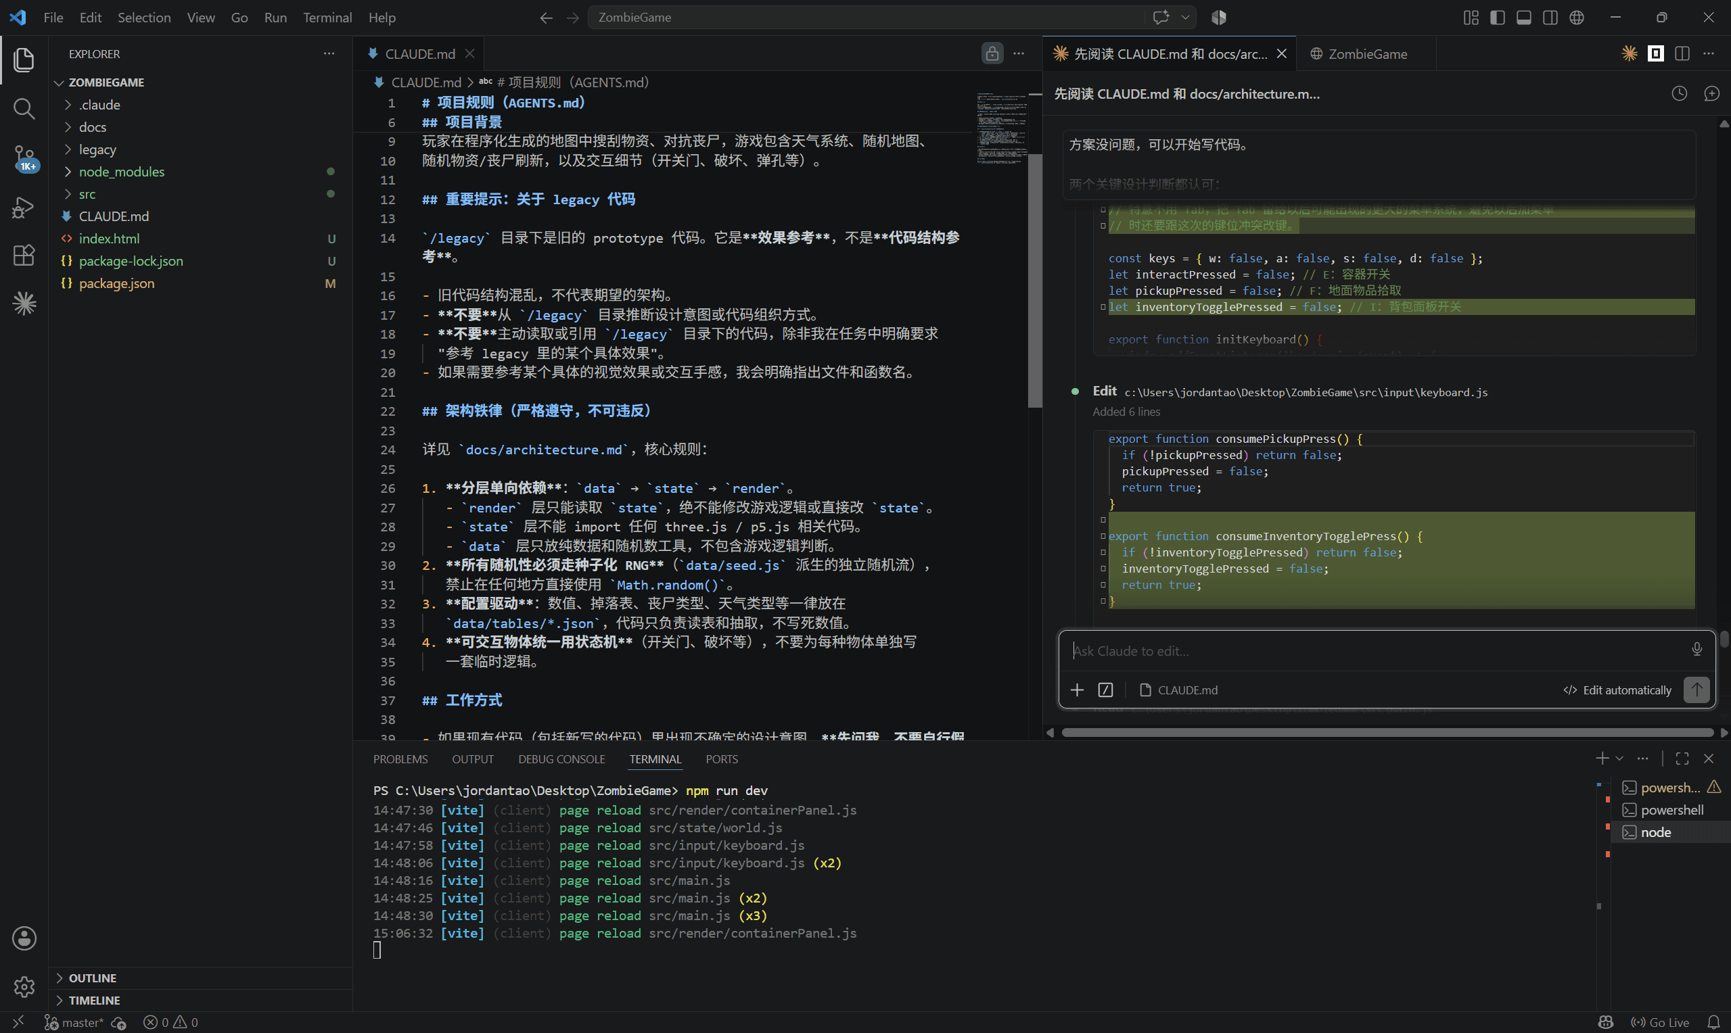Image resolution: width=1731 pixels, height=1033 pixels.
Task: Go back using the title bar arrow
Action: coord(546,18)
